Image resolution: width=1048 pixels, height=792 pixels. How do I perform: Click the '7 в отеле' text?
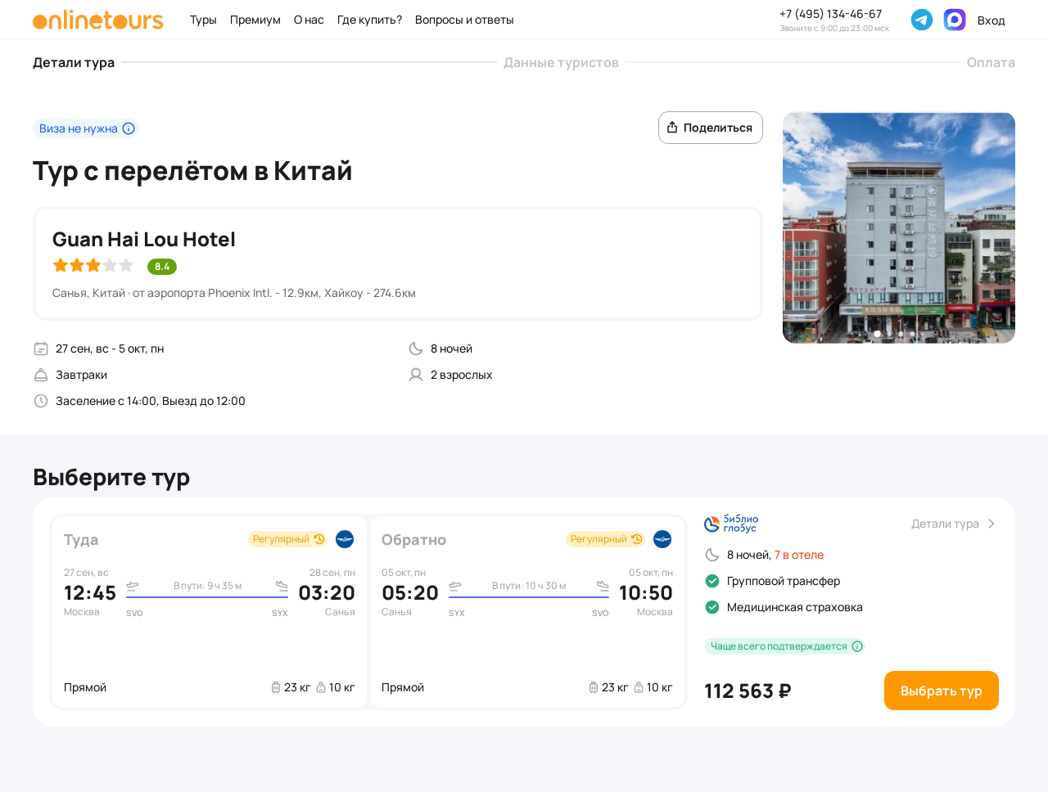[799, 555]
